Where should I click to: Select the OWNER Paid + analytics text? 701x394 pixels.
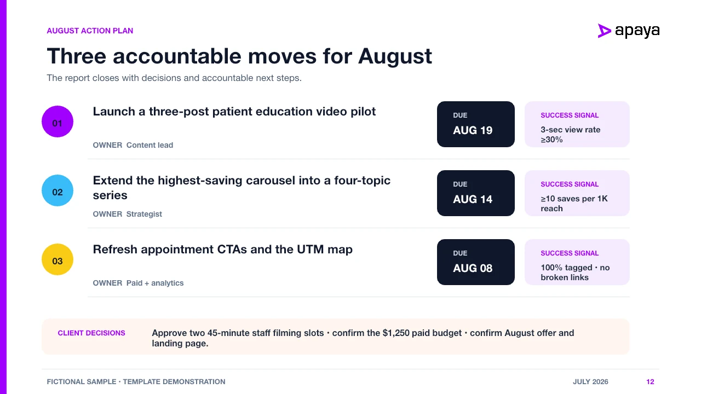click(138, 283)
